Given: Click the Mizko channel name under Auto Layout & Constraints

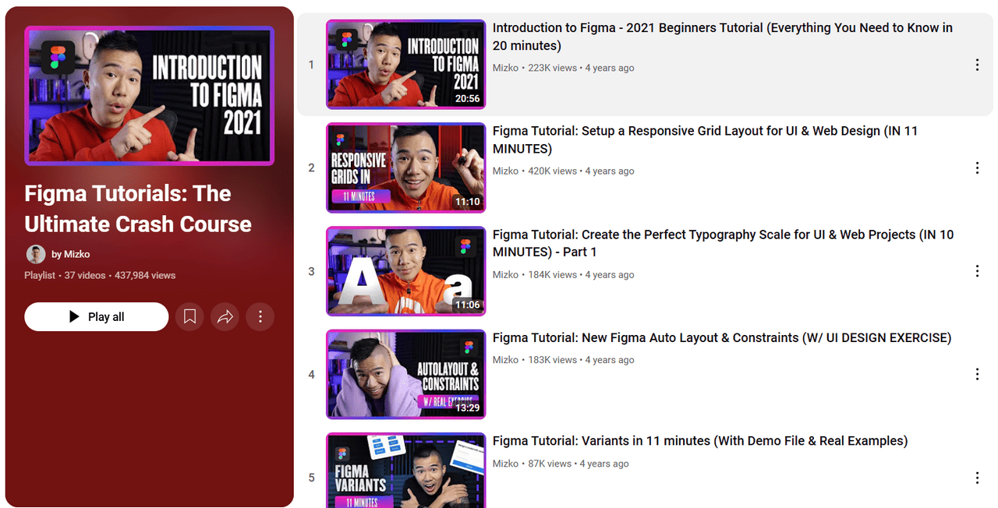Looking at the screenshot, I should (505, 360).
